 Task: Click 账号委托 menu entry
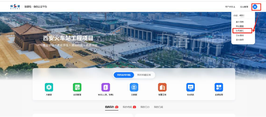point(240,31)
